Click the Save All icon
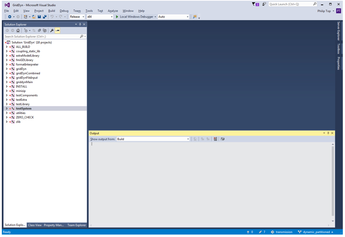 pos(45,17)
